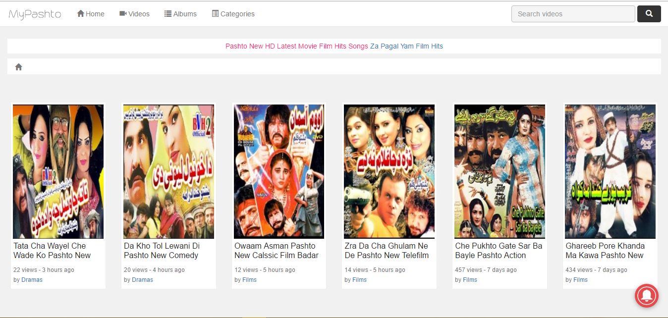Screen dimensions: 668x318
Task: Click '22 views - 3 hours ago' text
Action: (44, 270)
